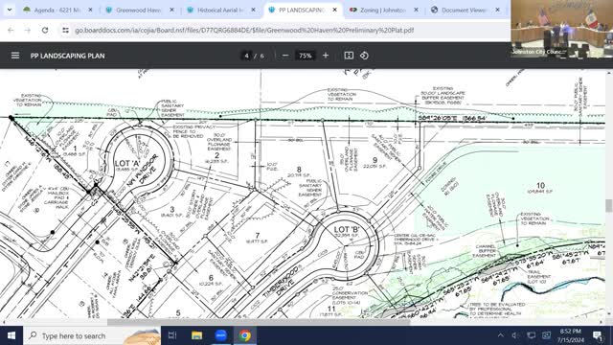Close the Greenwood Haven tab
The image size is (613, 345).
pos(171,10)
